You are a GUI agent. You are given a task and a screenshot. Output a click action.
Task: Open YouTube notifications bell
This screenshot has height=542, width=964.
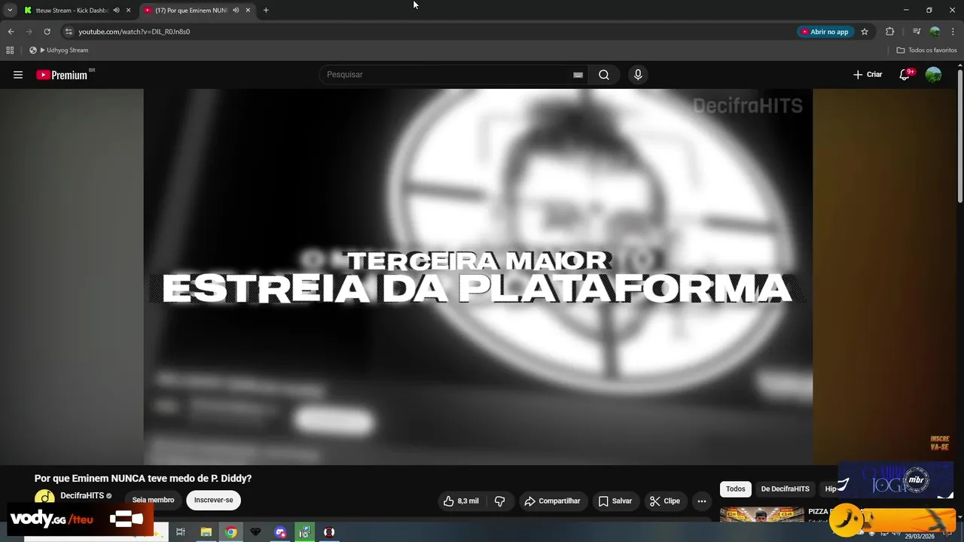pyautogui.click(x=905, y=75)
